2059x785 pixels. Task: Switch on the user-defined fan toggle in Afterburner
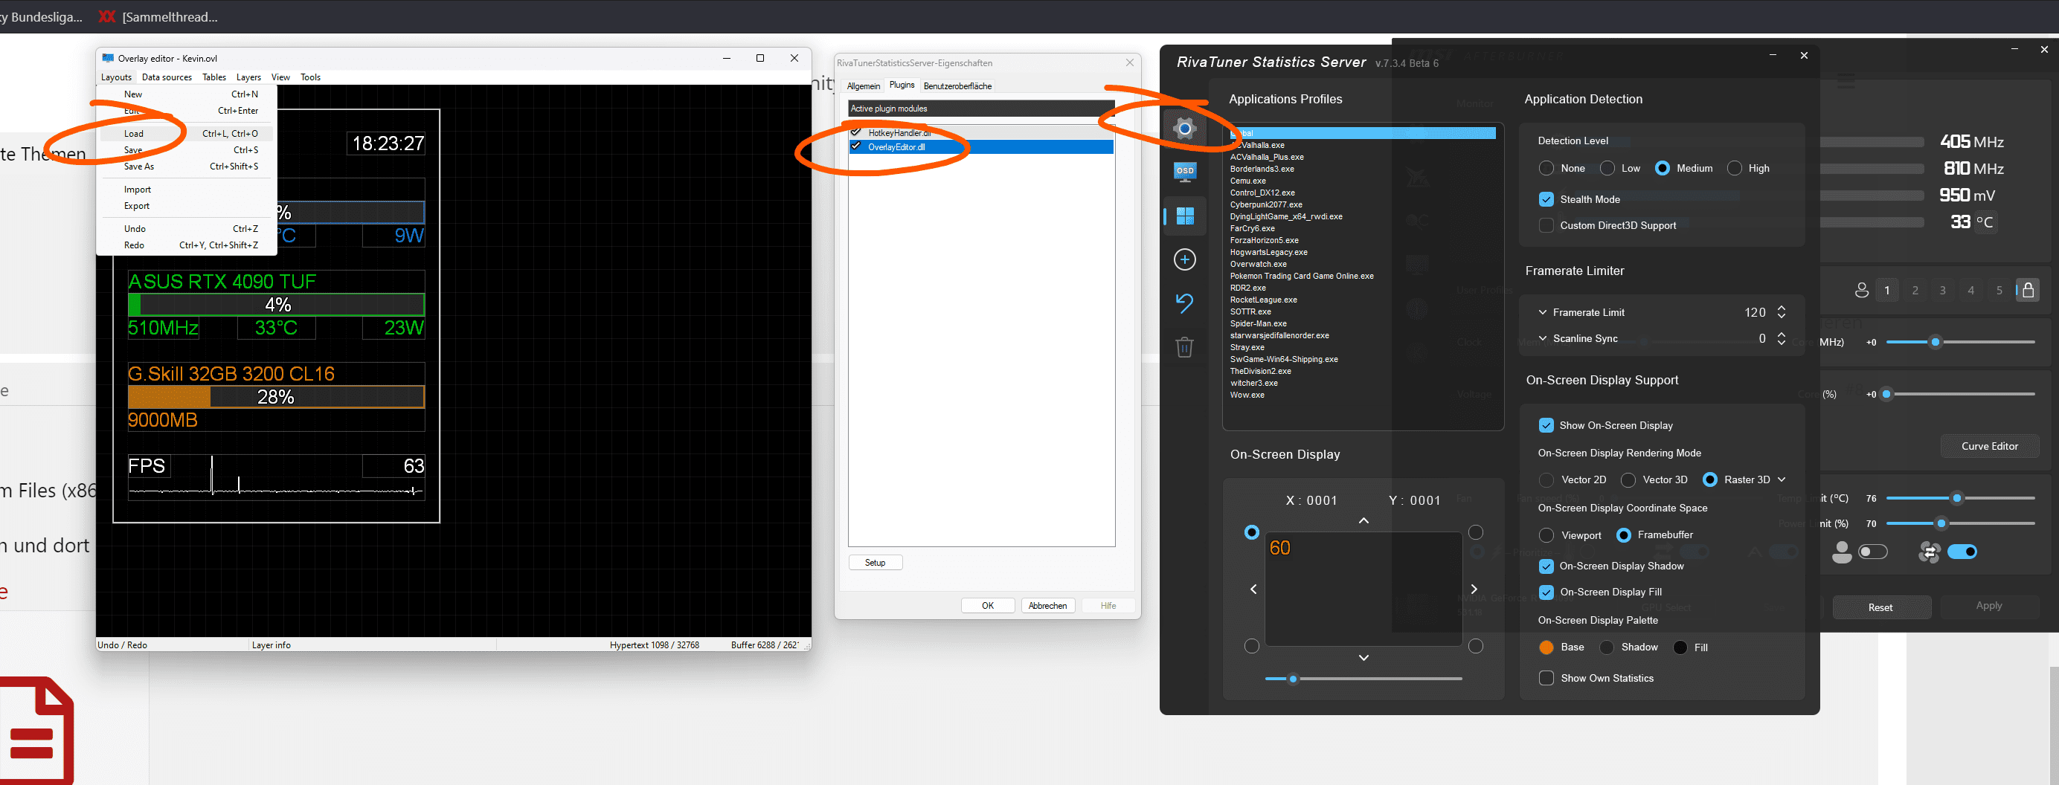(1873, 552)
